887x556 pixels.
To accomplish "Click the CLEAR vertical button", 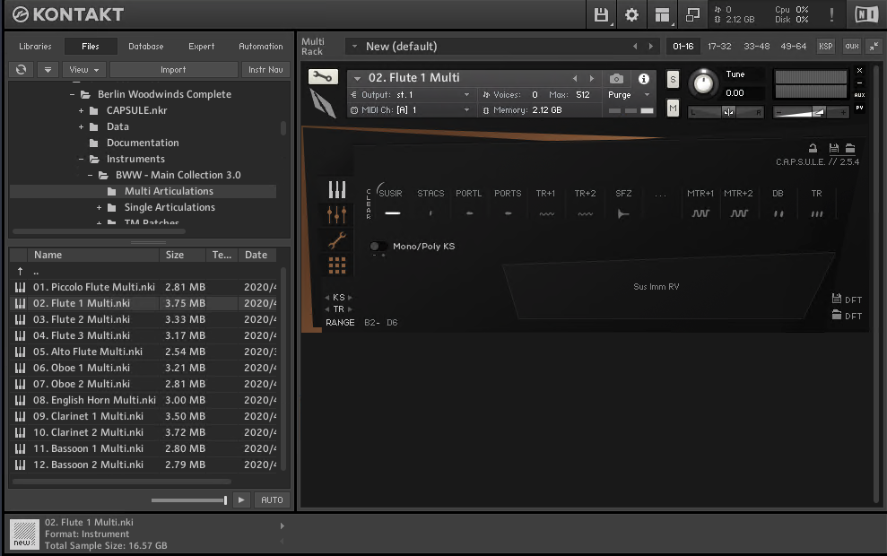I will 369,204.
